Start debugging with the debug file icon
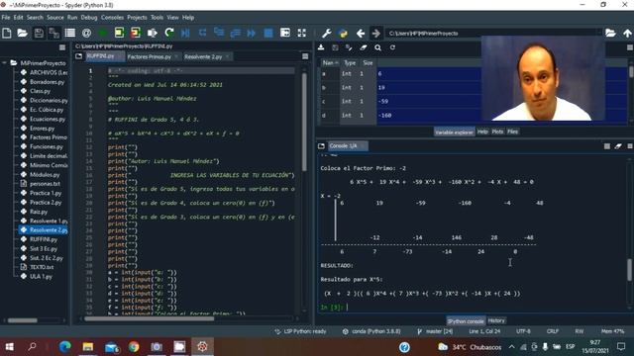 pyautogui.click(x=185, y=33)
